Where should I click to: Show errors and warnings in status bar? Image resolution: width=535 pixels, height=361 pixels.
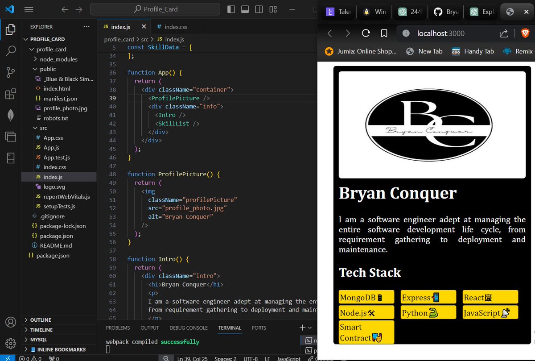point(30,358)
